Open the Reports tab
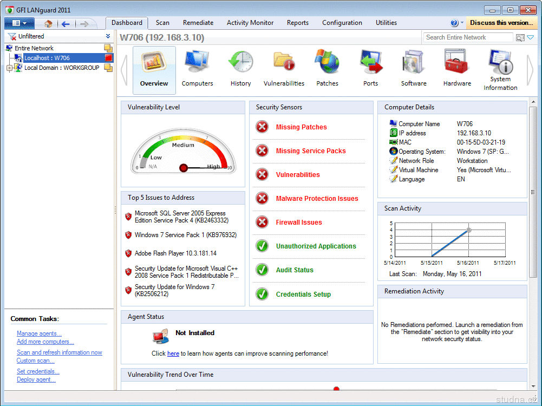This screenshot has width=542, height=406. [298, 23]
